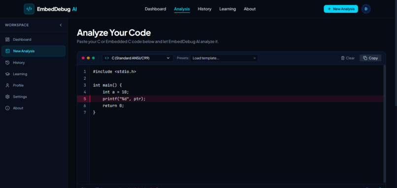Click the History clock icon in sidebar
This screenshot has height=188, width=397.
pos(7,62)
